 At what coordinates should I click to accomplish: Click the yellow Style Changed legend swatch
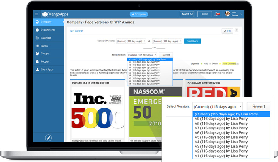coord(220,63)
